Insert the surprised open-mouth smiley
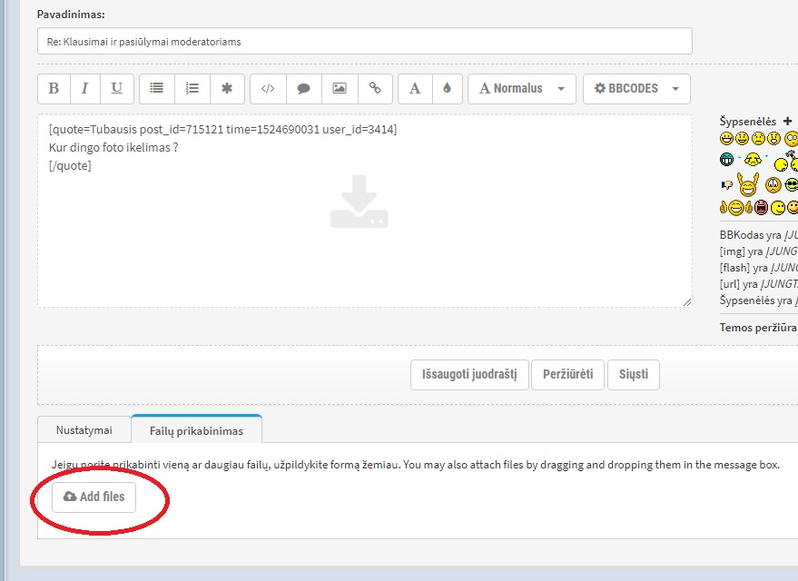Screen dimensions: 798x581 [x=773, y=138]
